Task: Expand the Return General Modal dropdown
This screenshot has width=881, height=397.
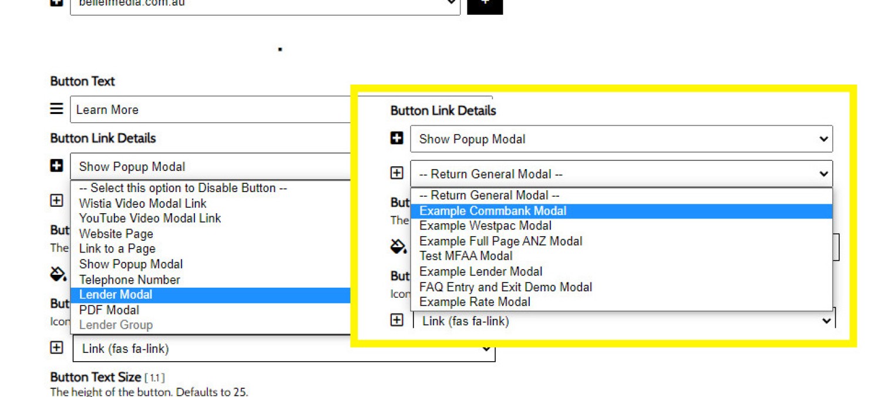Action: [x=621, y=174]
